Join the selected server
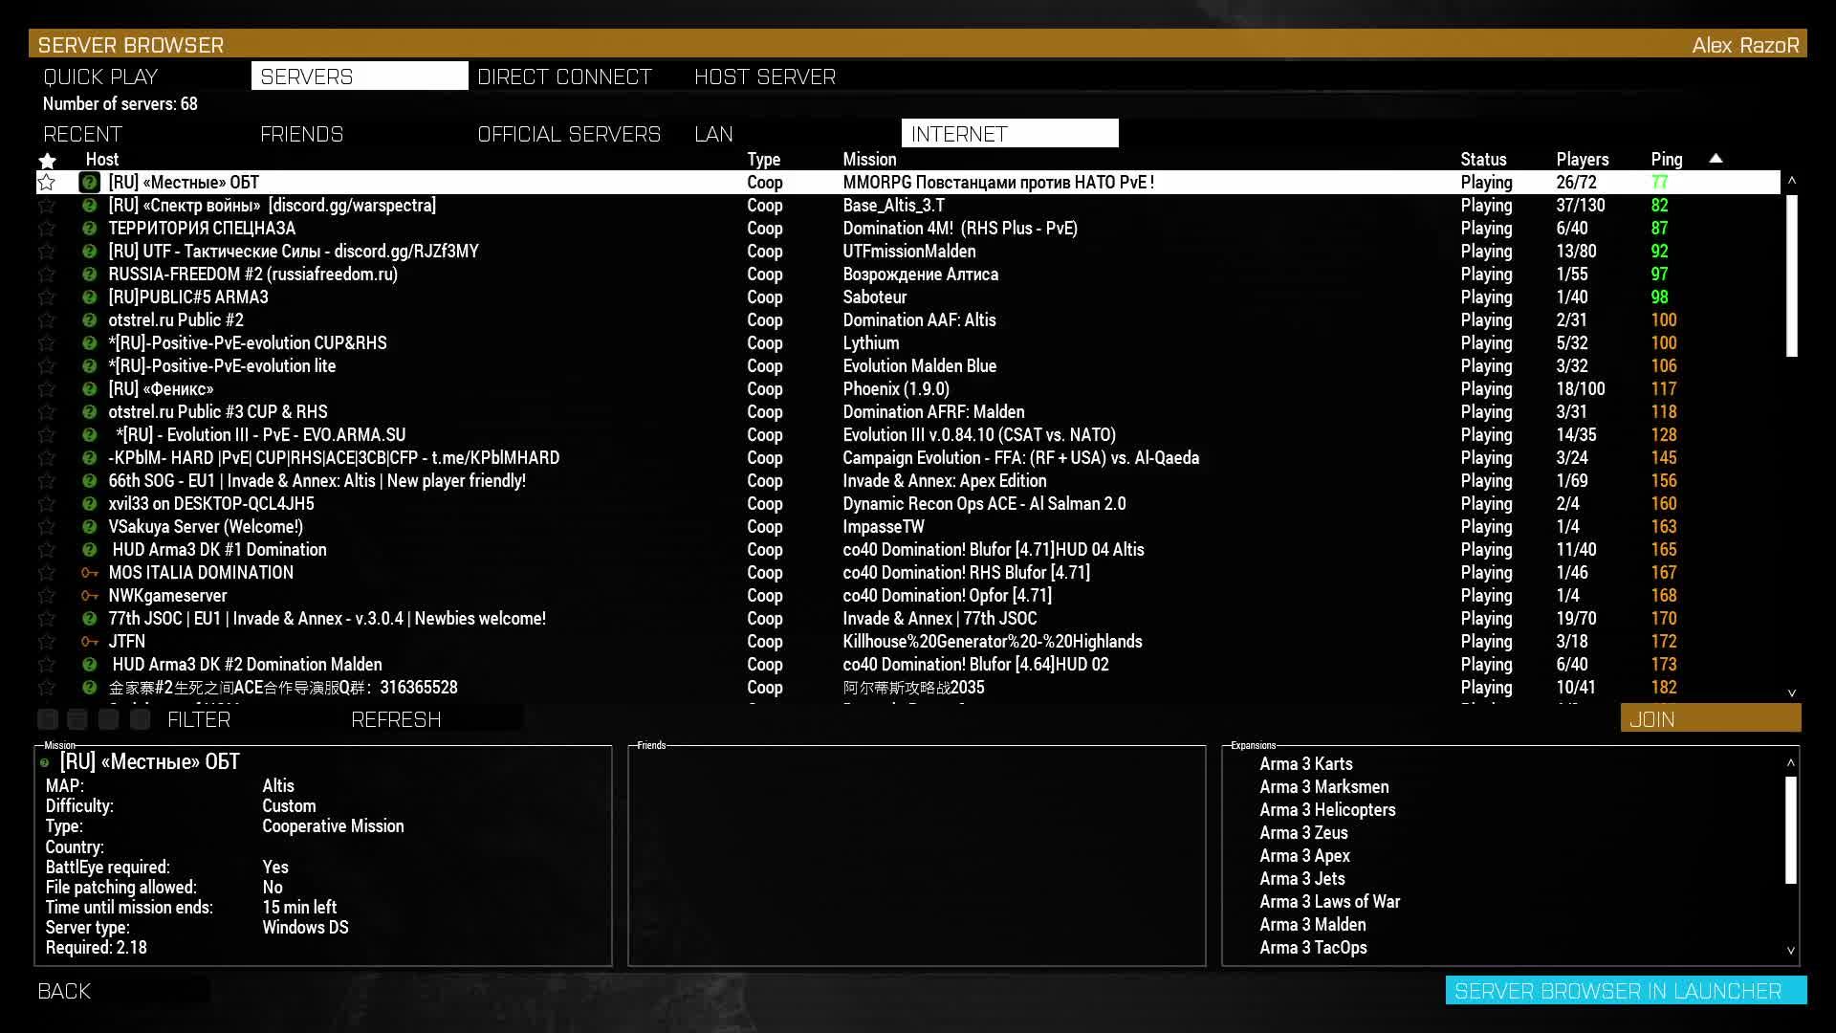This screenshot has height=1033, width=1836. (x=1710, y=719)
